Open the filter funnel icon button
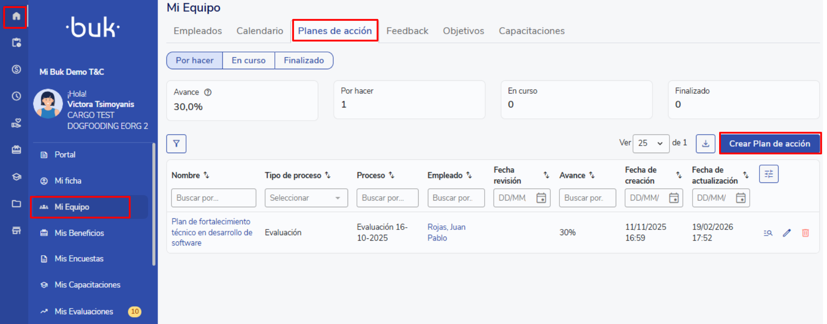Image resolution: width=827 pixels, height=324 pixels. pos(176,144)
